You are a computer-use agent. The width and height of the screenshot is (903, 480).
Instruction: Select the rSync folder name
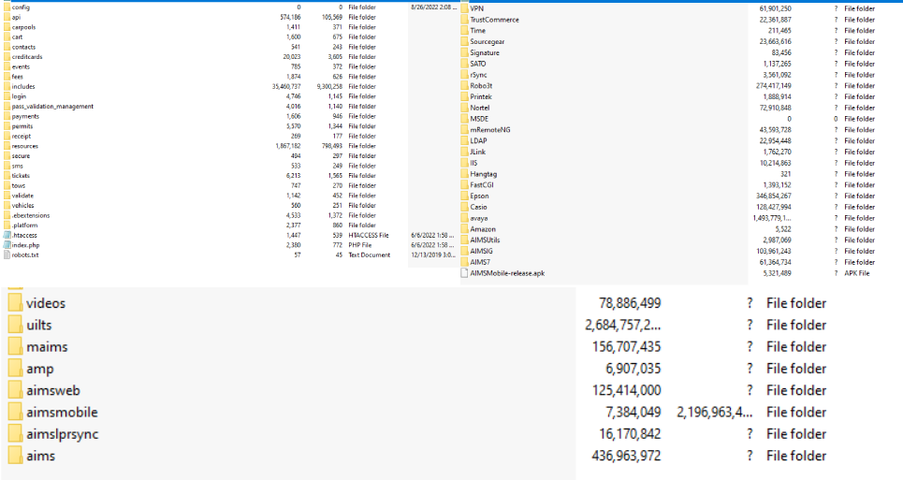tap(478, 75)
